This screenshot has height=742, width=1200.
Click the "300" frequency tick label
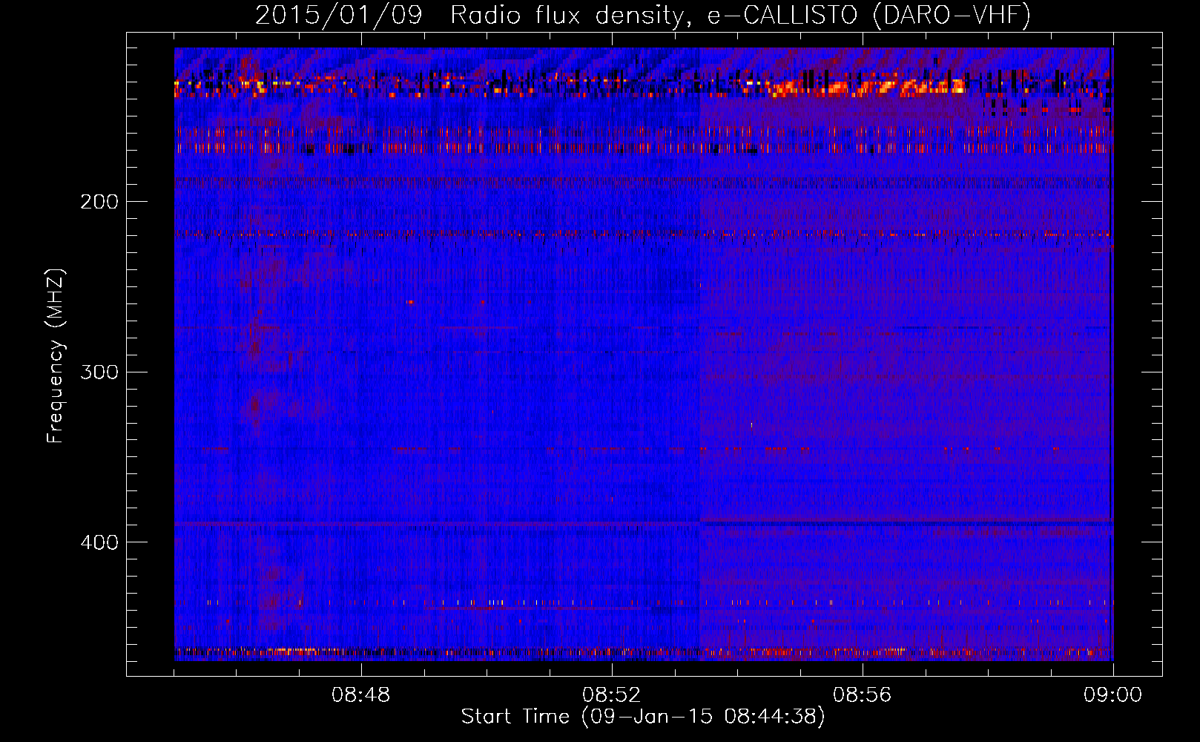coord(99,372)
